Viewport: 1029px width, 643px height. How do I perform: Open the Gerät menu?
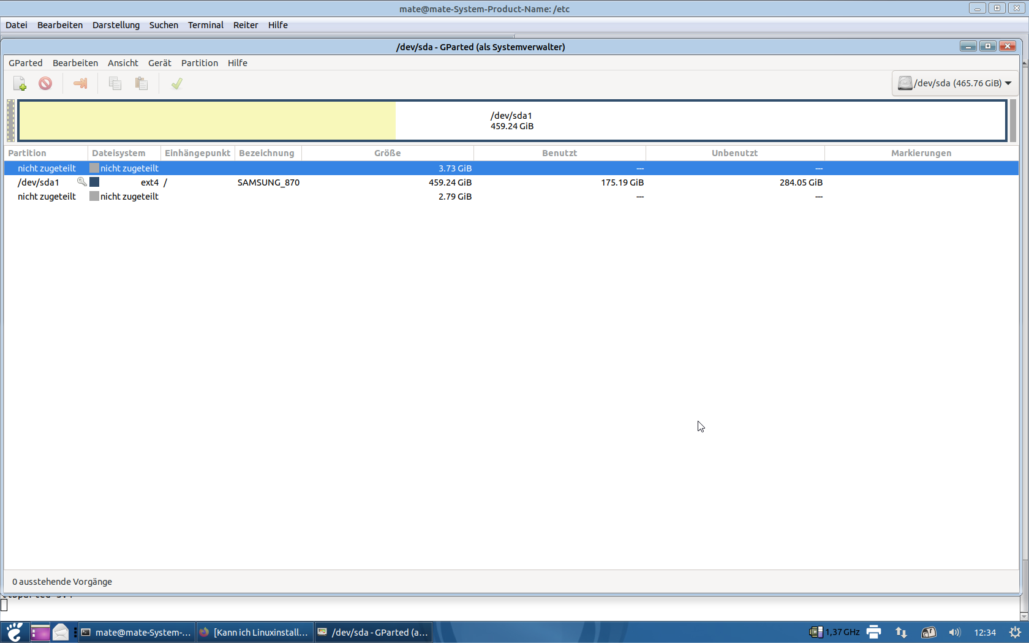[x=160, y=63]
